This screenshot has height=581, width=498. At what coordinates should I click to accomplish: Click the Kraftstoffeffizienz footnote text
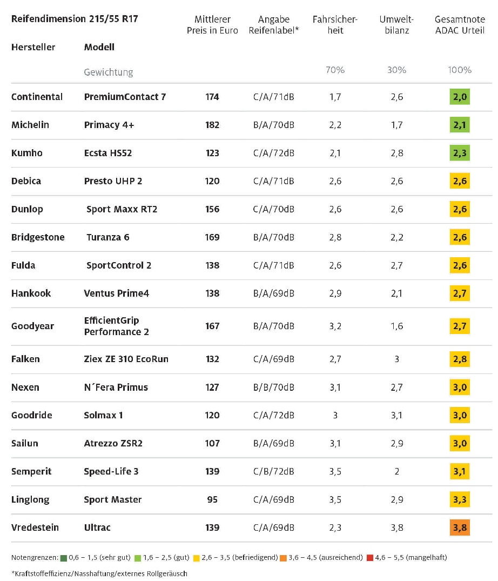point(99,573)
